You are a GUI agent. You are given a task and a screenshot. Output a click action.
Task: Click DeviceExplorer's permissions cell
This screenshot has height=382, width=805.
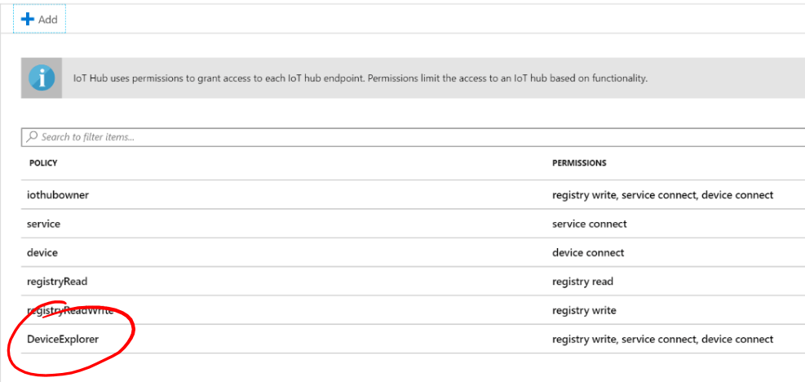point(662,340)
